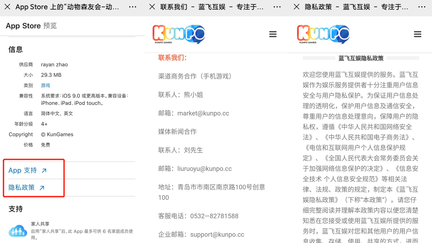Open more options on the 隐私政策 page
This screenshot has height=243, width=432.
click(x=422, y=7)
